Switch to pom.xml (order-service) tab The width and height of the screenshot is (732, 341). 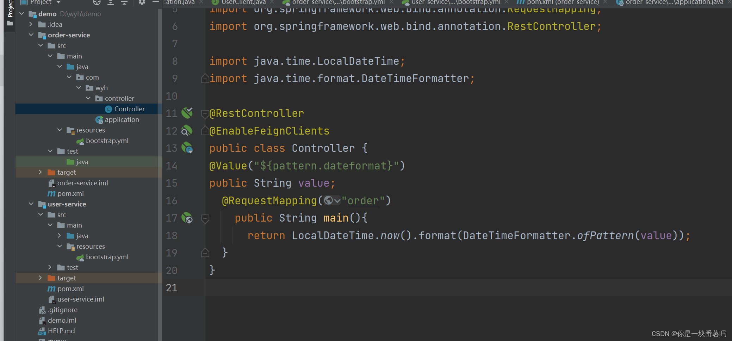coord(563,2)
